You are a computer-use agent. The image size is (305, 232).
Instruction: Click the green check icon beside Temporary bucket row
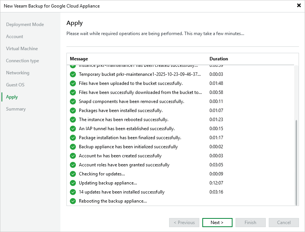click(x=73, y=74)
